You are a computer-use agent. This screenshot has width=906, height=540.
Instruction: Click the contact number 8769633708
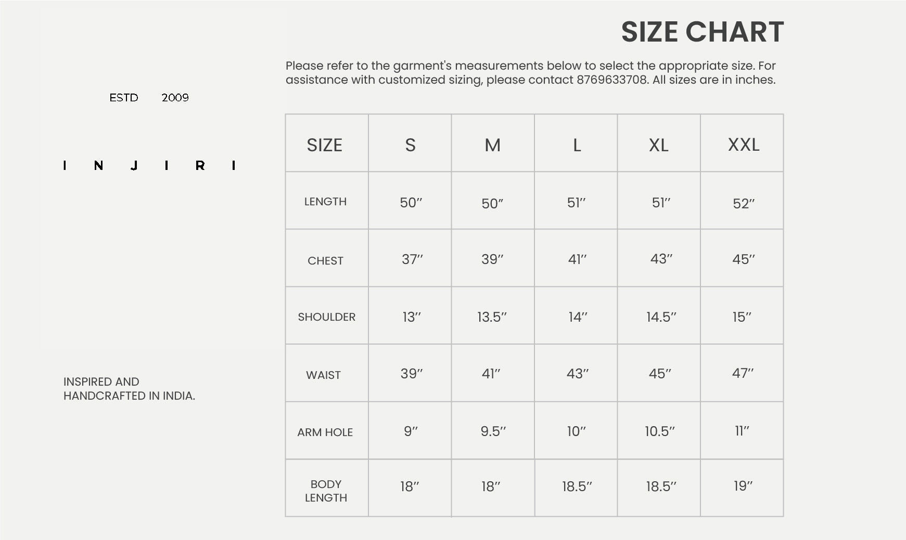(x=612, y=80)
